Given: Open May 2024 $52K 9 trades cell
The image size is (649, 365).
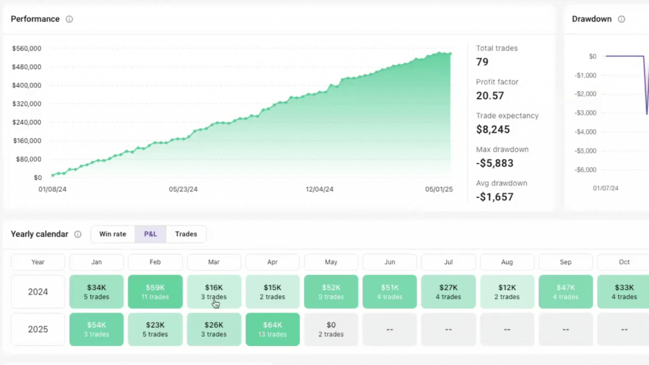Looking at the screenshot, I should (x=331, y=291).
